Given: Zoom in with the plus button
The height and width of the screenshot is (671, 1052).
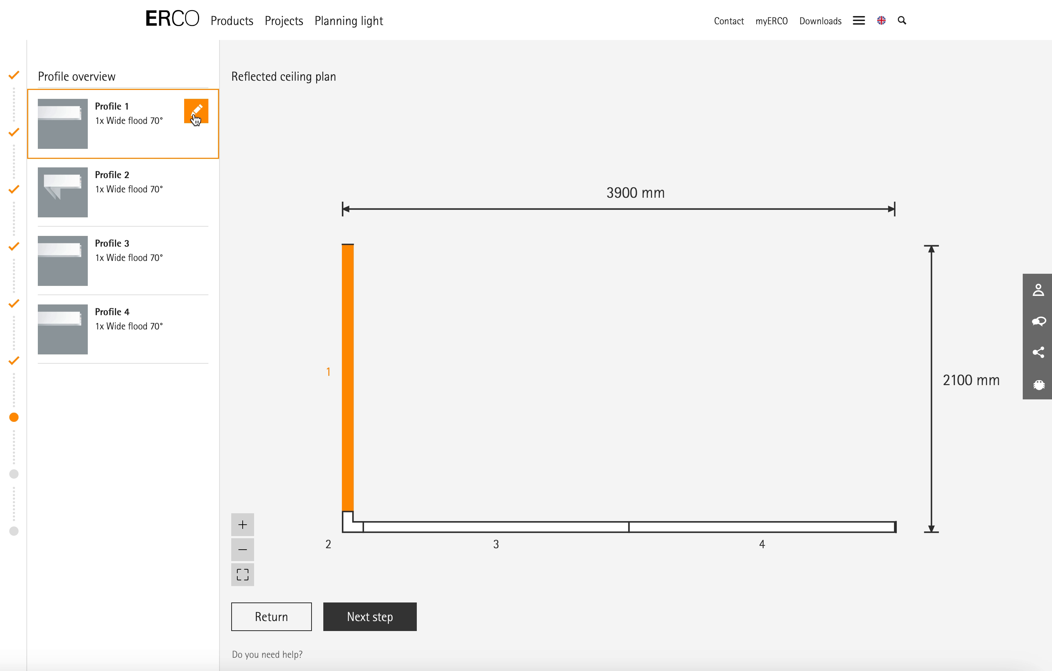Looking at the screenshot, I should [x=242, y=524].
